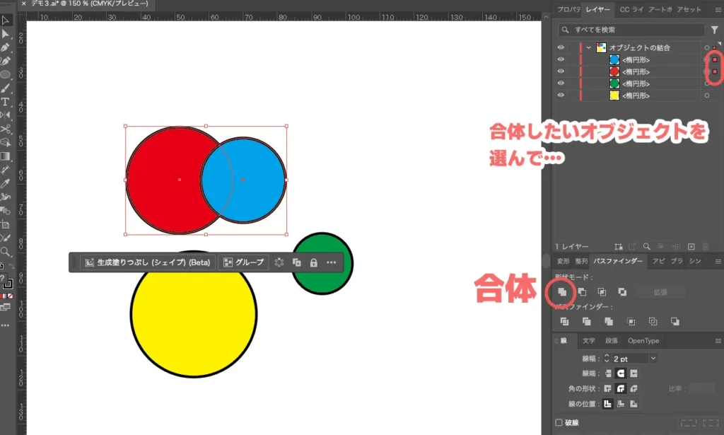
Task: Collapse the オブジェクトの結合 layer group
Action: coord(588,47)
